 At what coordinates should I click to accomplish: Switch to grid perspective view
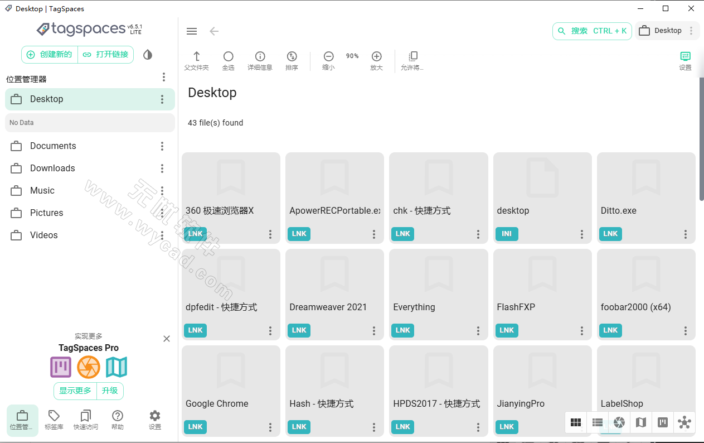pyautogui.click(x=576, y=422)
